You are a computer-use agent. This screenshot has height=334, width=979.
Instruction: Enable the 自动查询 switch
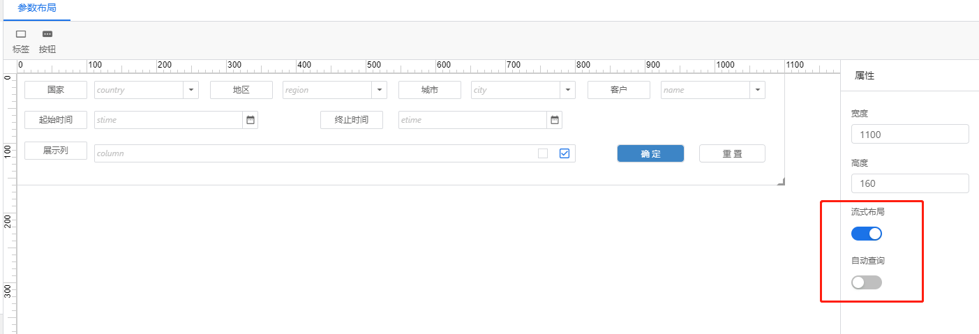(867, 282)
